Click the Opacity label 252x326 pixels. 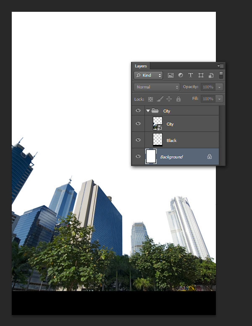pyautogui.click(x=190, y=87)
